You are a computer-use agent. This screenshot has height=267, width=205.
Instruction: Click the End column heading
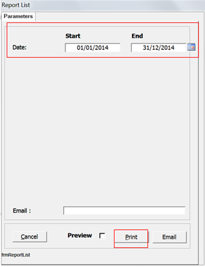[137, 36]
